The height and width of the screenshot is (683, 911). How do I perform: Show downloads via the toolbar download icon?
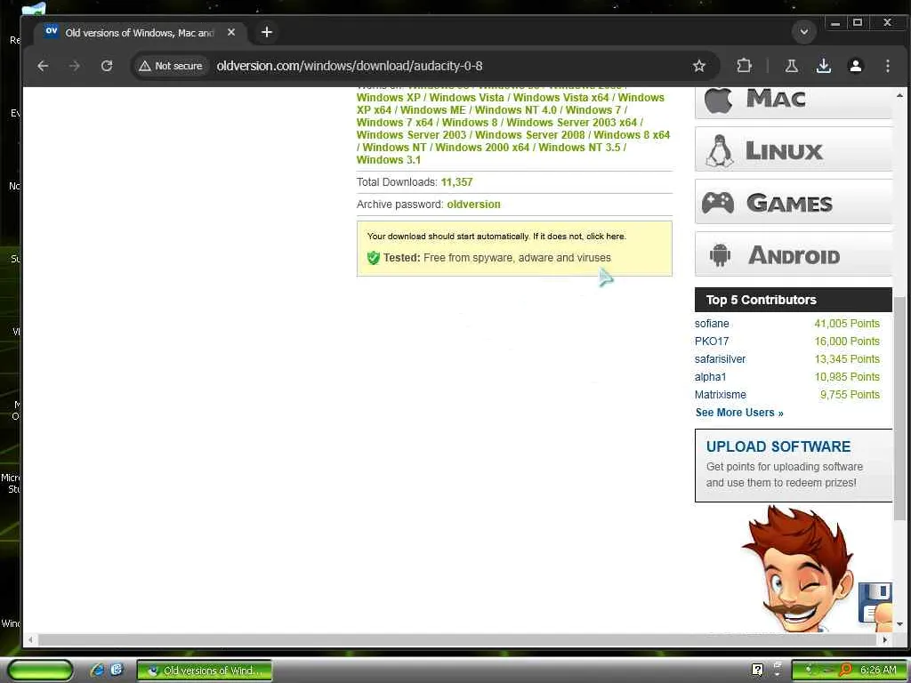[x=823, y=66]
